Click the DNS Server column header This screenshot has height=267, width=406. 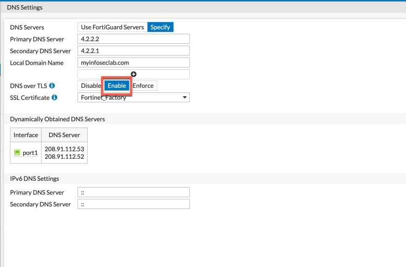coord(64,135)
